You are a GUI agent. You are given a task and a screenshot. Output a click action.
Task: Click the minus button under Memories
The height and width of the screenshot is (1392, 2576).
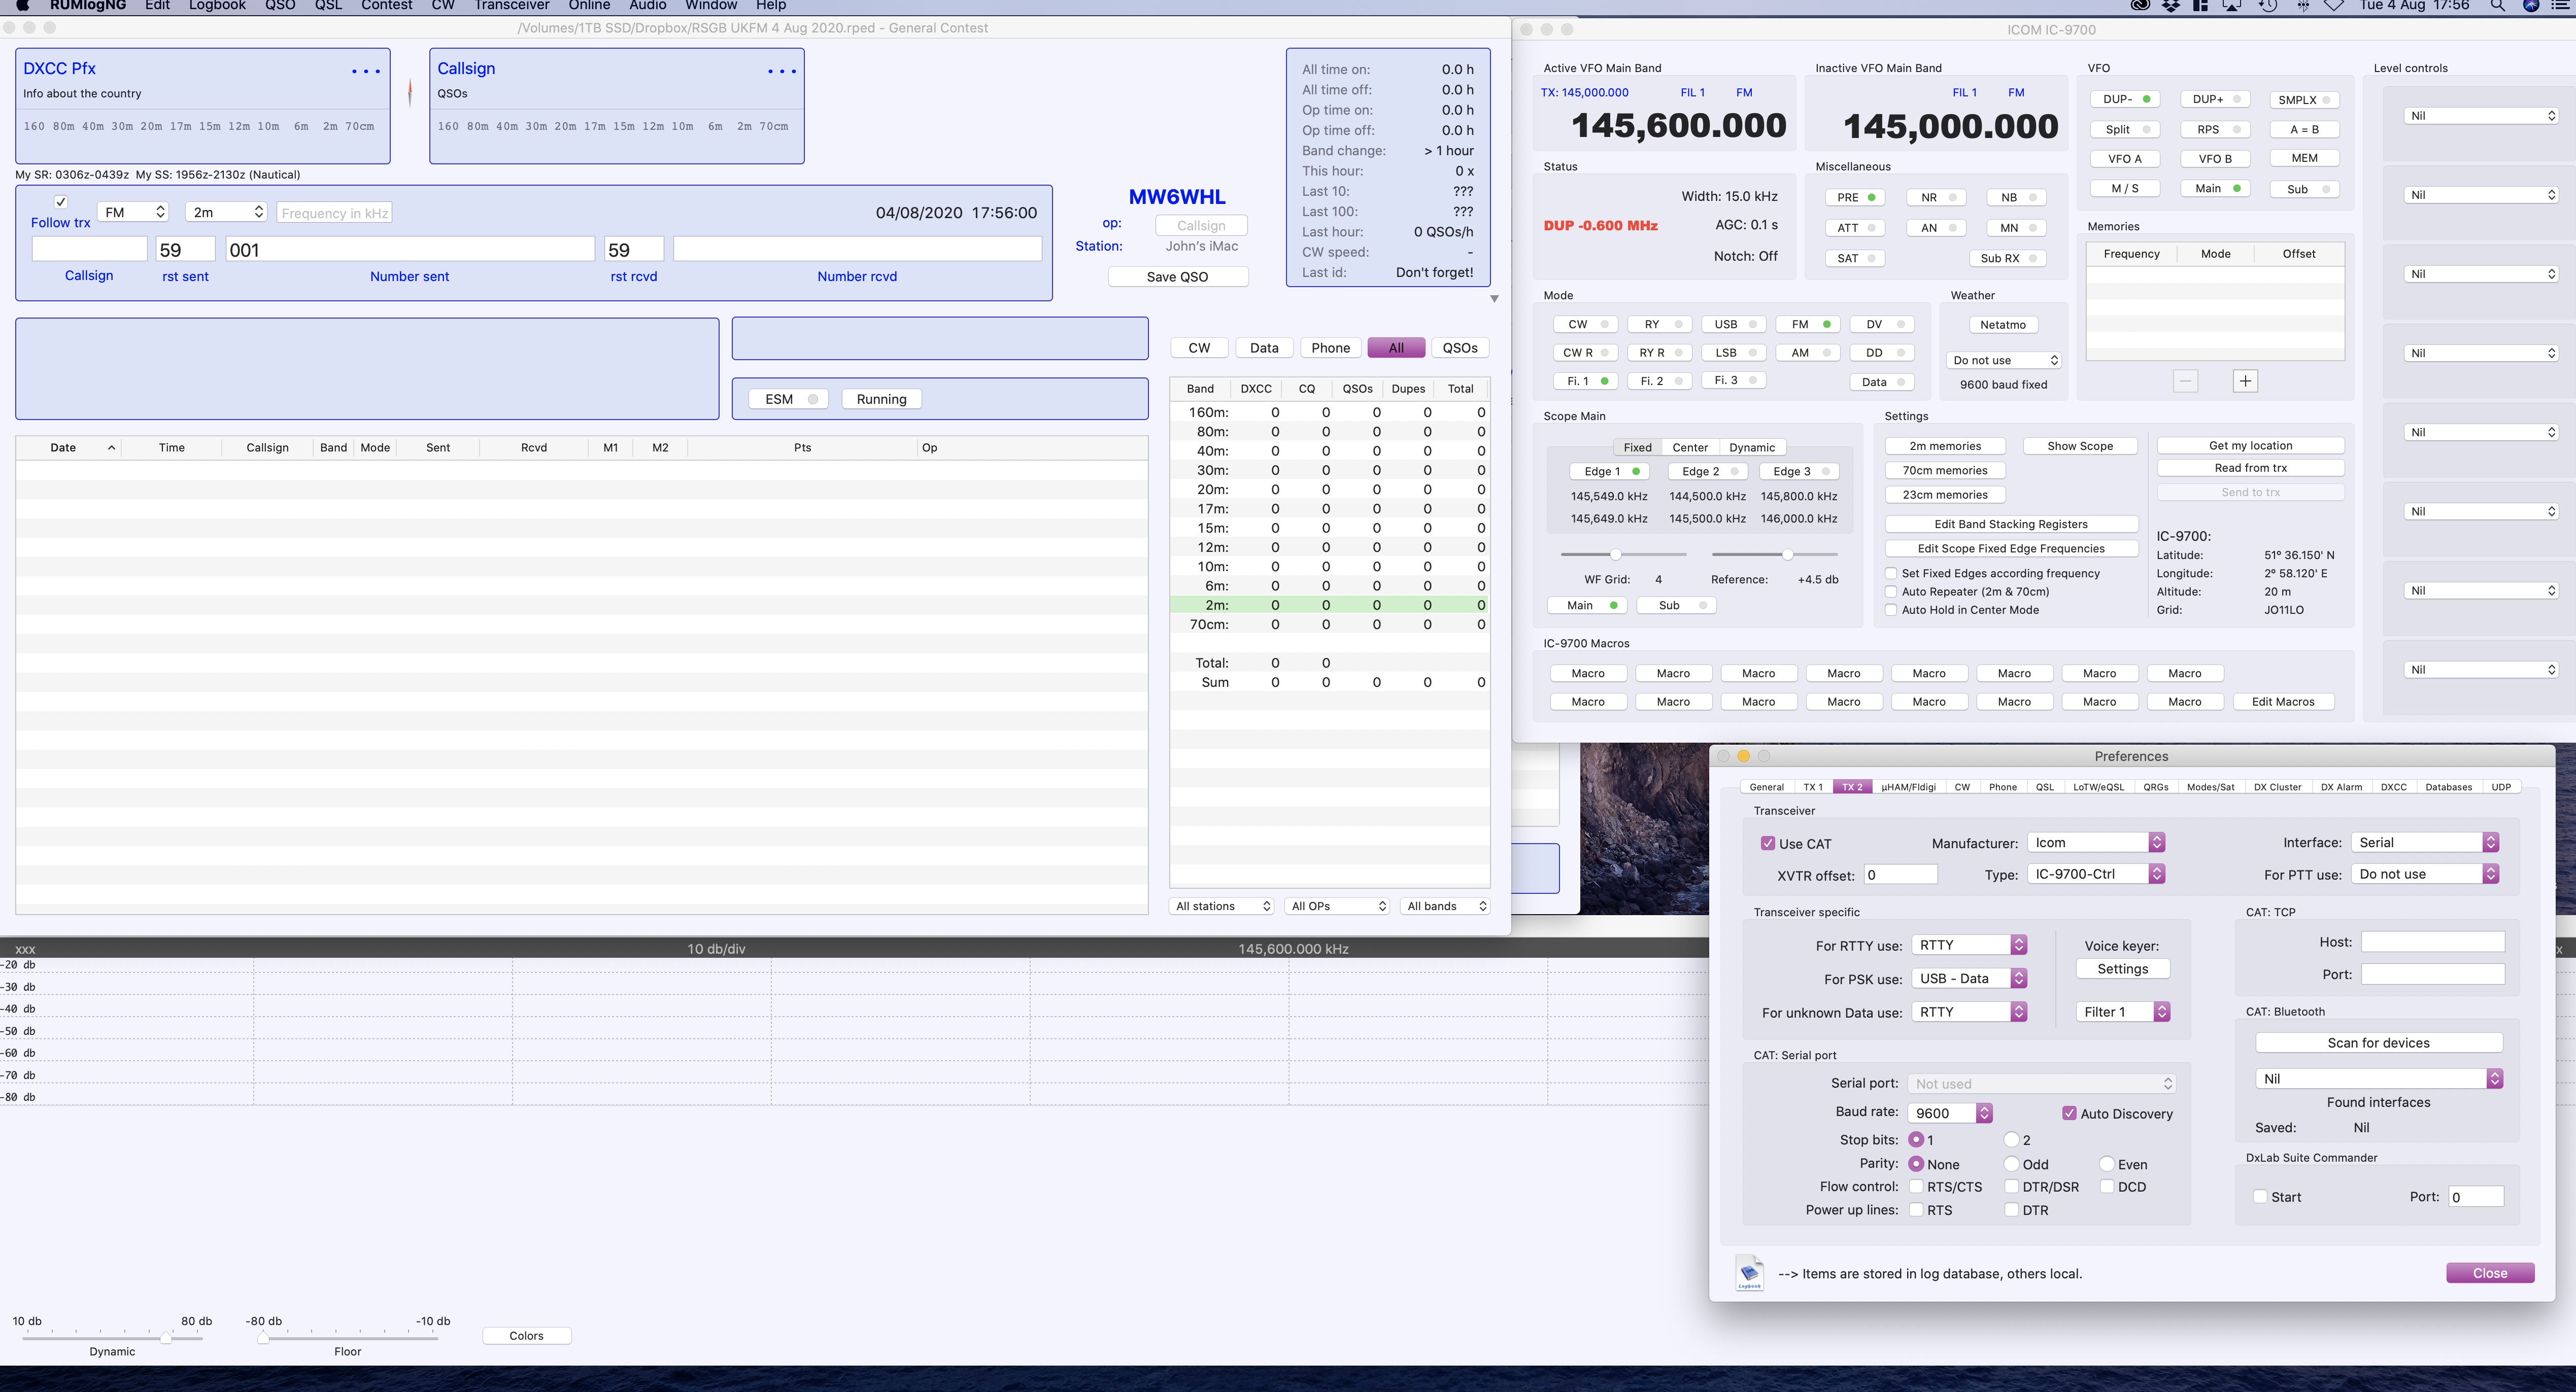(x=2185, y=381)
